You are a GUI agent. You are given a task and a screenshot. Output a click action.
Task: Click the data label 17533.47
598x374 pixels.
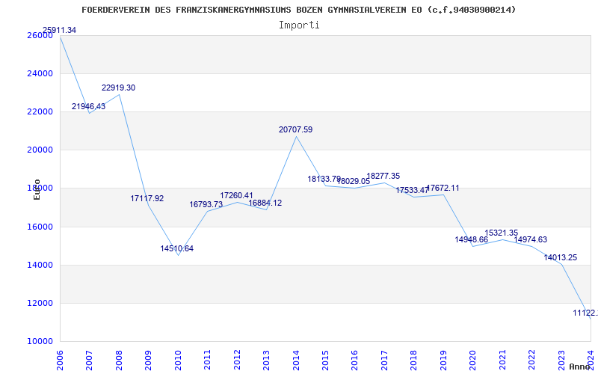coord(413,190)
